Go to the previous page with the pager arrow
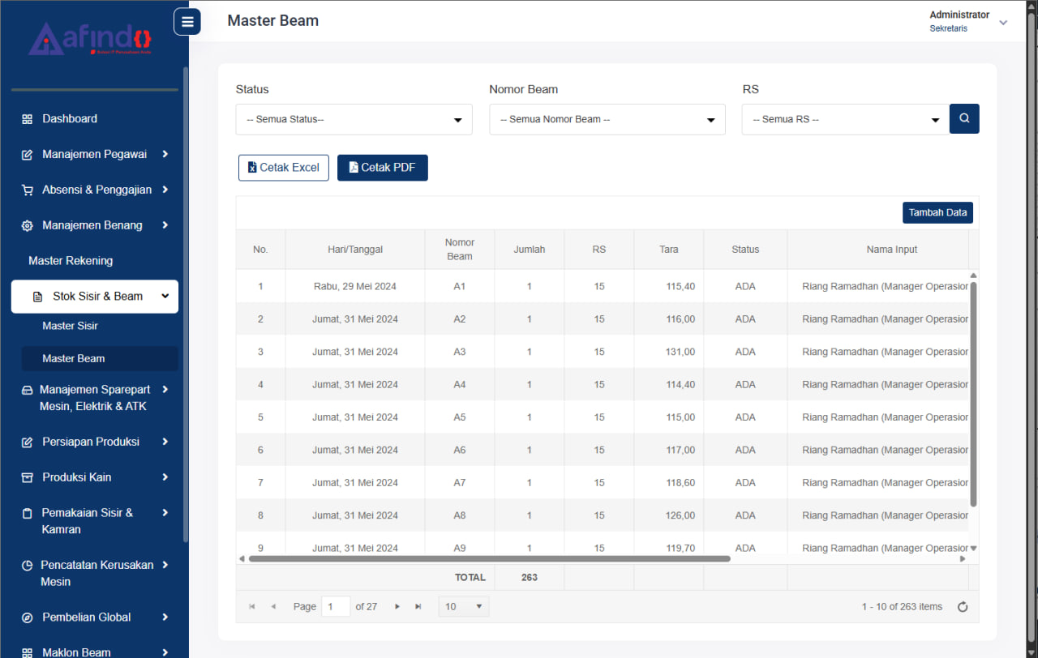 pos(273,606)
